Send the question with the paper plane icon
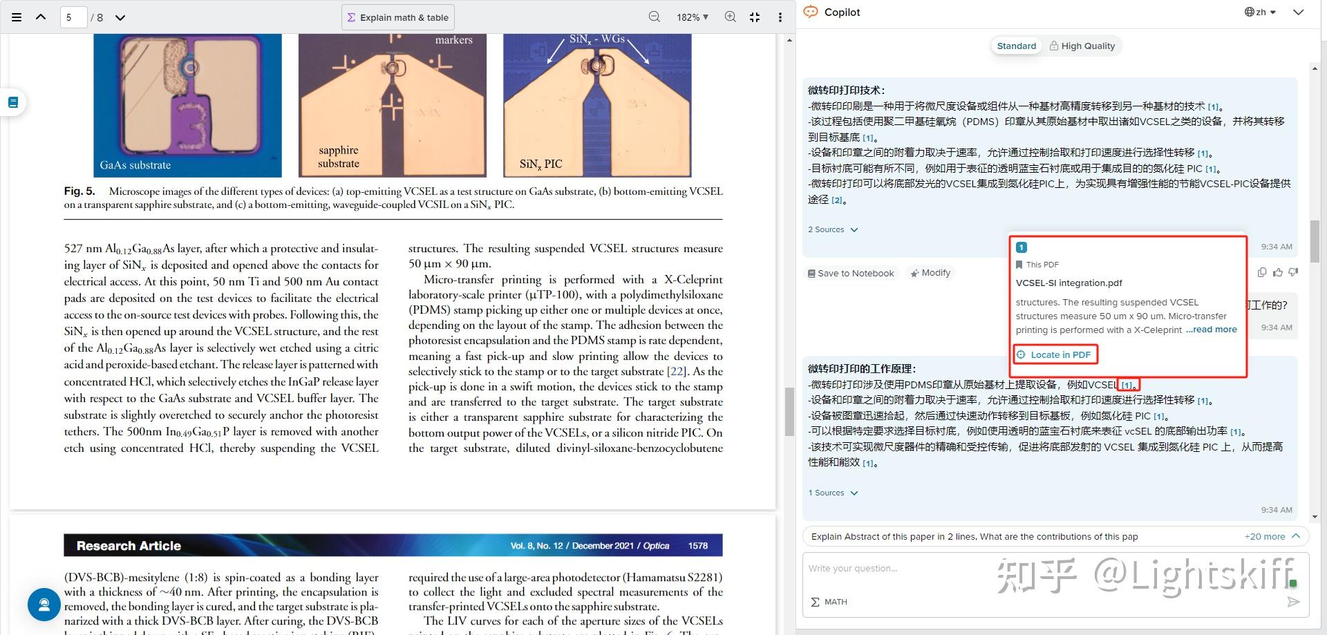The image size is (1327, 635). click(x=1295, y=602)
